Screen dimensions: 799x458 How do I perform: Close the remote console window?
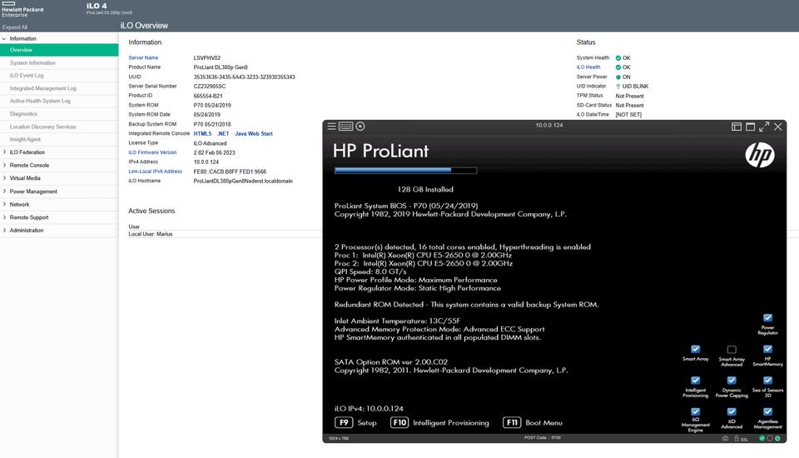tap(777, 127)
